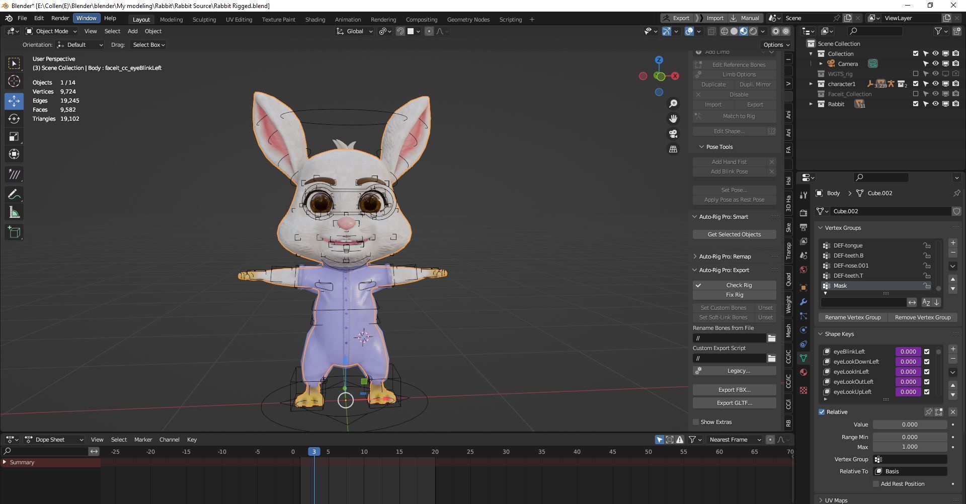Open the Render menu
Screen dimensions: 966x504
pos(60,18)
